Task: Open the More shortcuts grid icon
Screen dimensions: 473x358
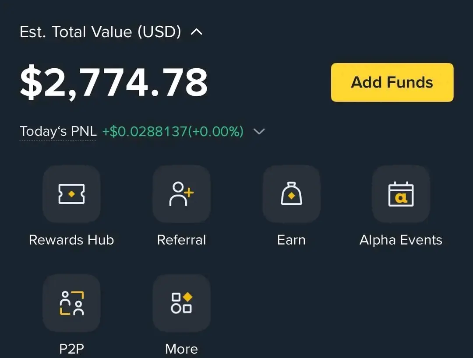Action: [x=181, y=303]
